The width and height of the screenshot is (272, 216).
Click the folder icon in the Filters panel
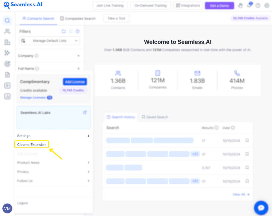(x=64, y=31)
